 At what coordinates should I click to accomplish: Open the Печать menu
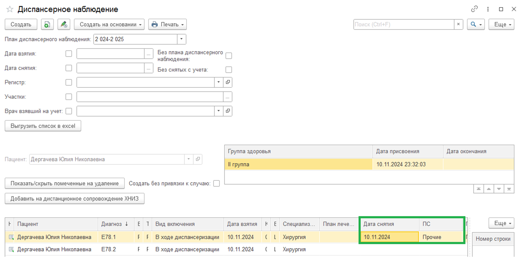[167, 24]
